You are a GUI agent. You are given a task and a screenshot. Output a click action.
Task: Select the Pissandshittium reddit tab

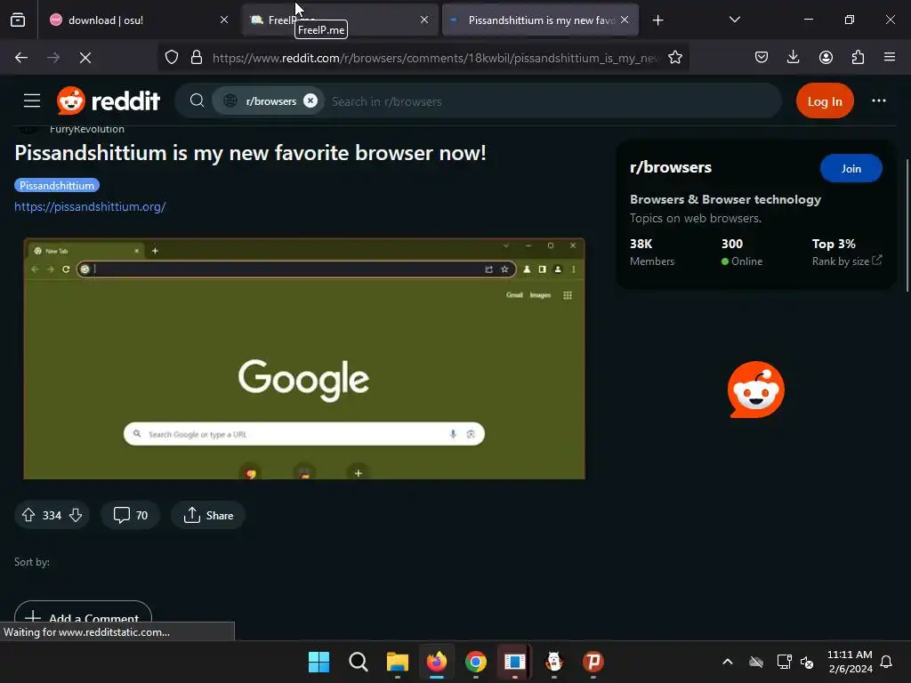coord(540,20)
